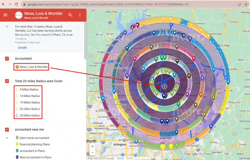The image size is (250, 160).
Task: Star this map with the star icon
Action: tap(78, 27)
